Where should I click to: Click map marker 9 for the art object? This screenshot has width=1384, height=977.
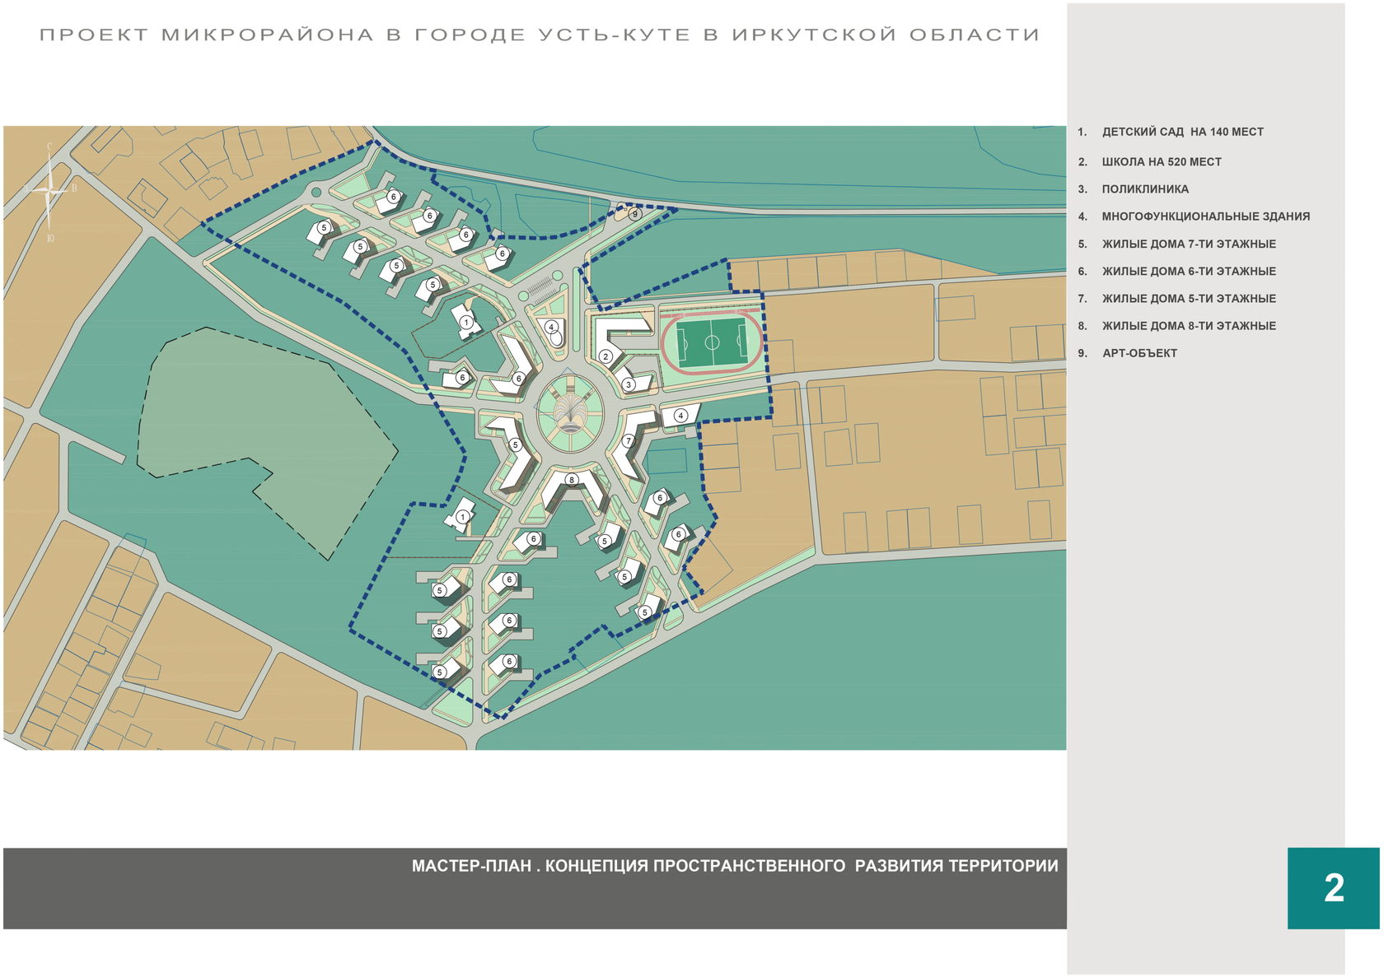[x=634, y=214]
